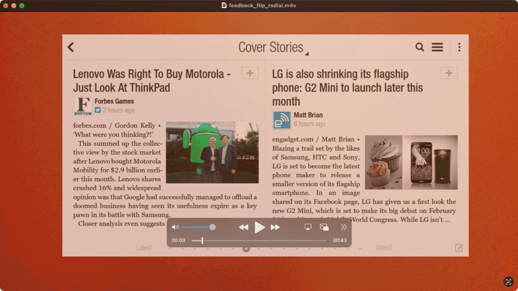The height and width of the screenshot is (291, 518).
Task: Click the 00:43 remaining time label
Action: tap(339, 240)
